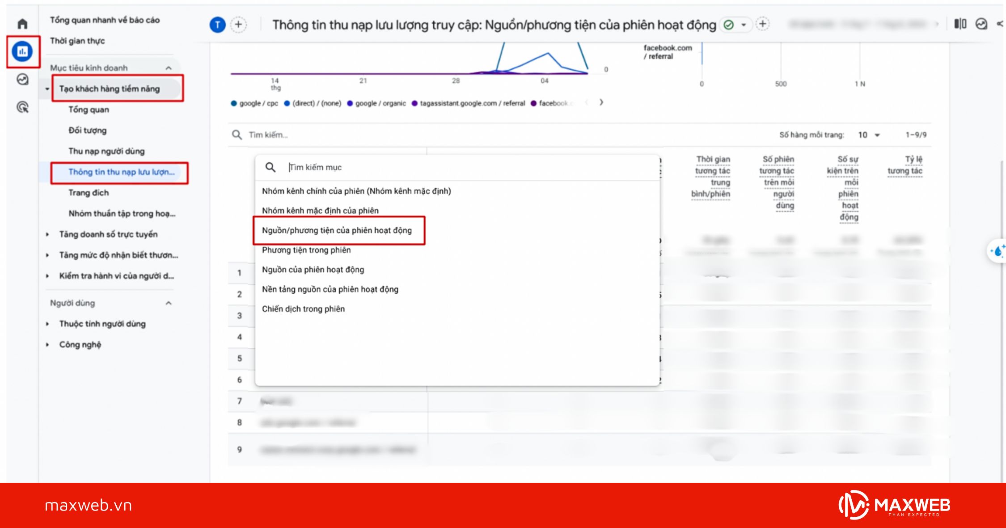Click next arrow in chart legend
The image size is (1006, 528).
(x=601, y=102)
